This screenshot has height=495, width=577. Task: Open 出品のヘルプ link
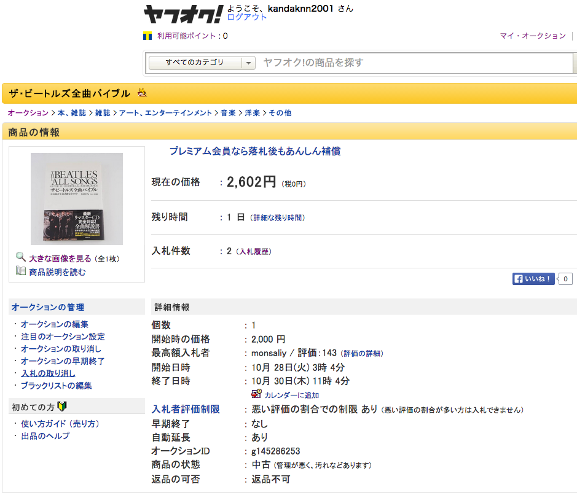pyautogui.click(x=45, y=436)
